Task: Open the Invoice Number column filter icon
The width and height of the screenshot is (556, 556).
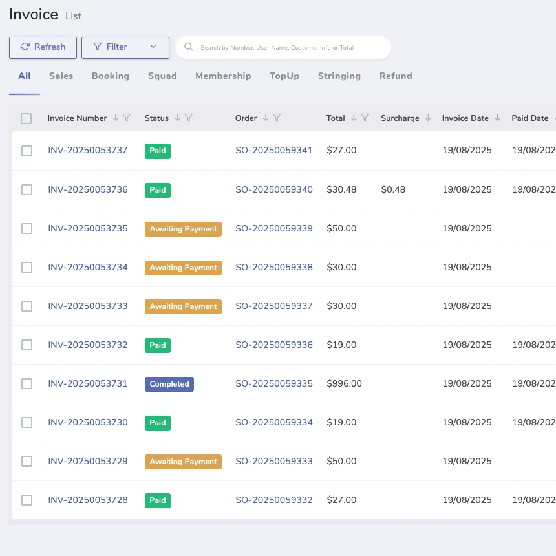Action: [127, 118]
